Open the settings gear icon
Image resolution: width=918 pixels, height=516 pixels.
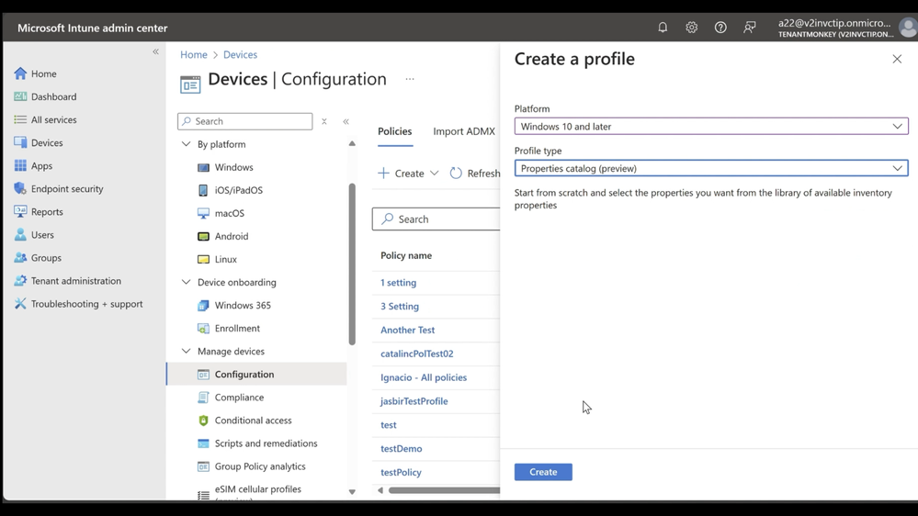(x=691, y=27)
